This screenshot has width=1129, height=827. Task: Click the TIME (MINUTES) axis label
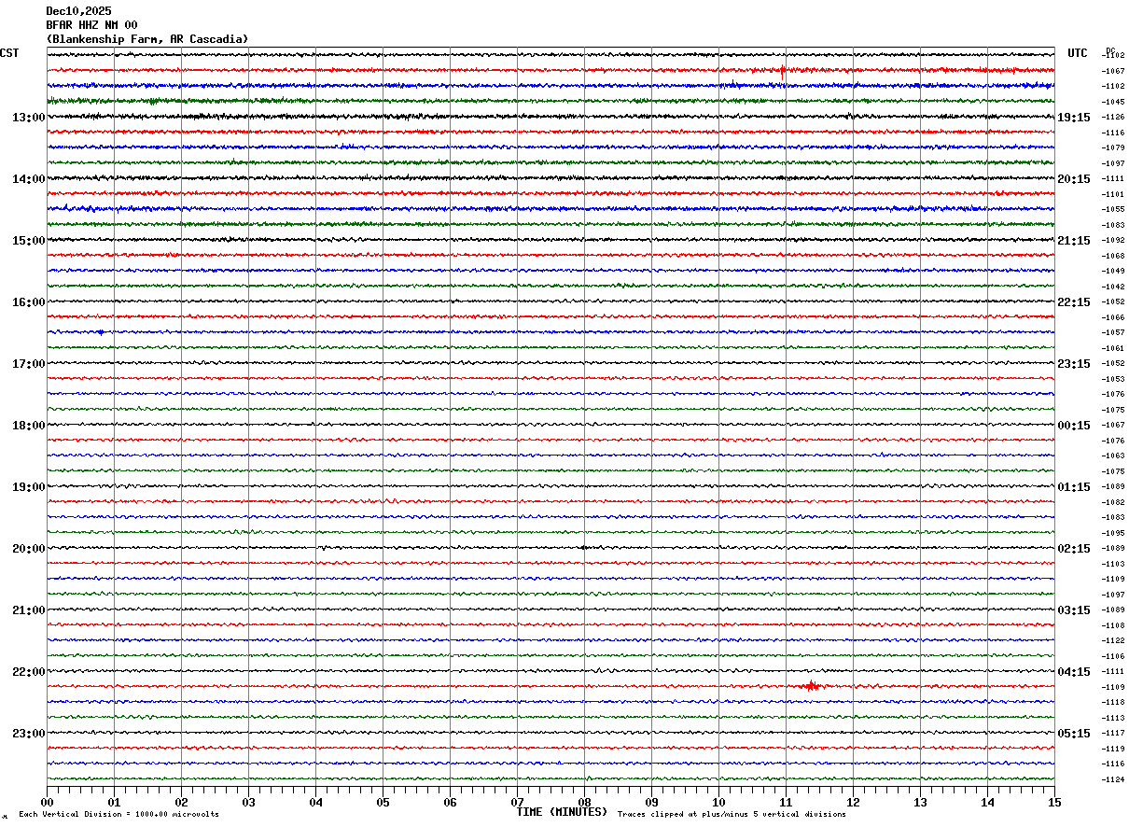coord(562,812)
